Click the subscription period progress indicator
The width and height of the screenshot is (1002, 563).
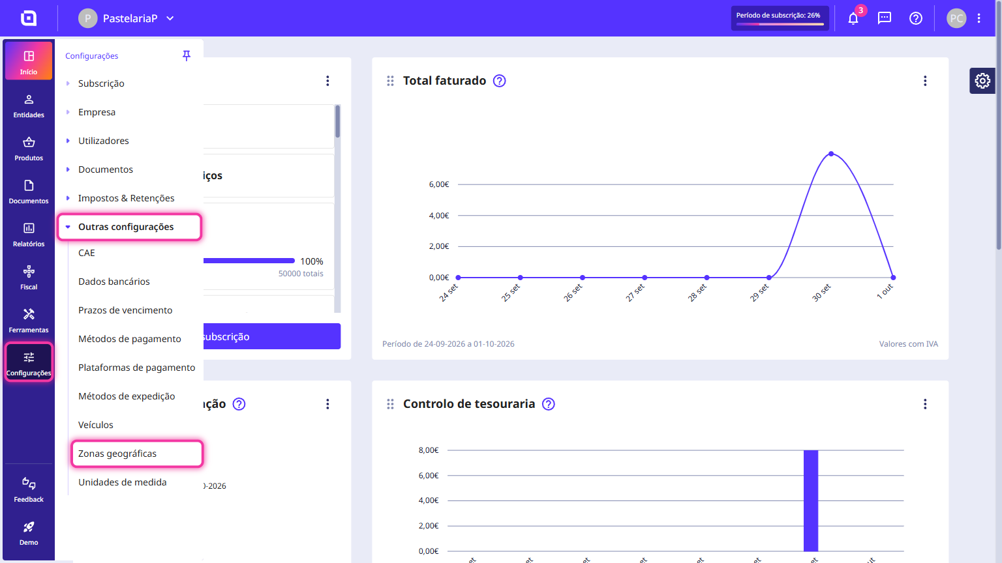pyautogui.click(x=780, y=18)
